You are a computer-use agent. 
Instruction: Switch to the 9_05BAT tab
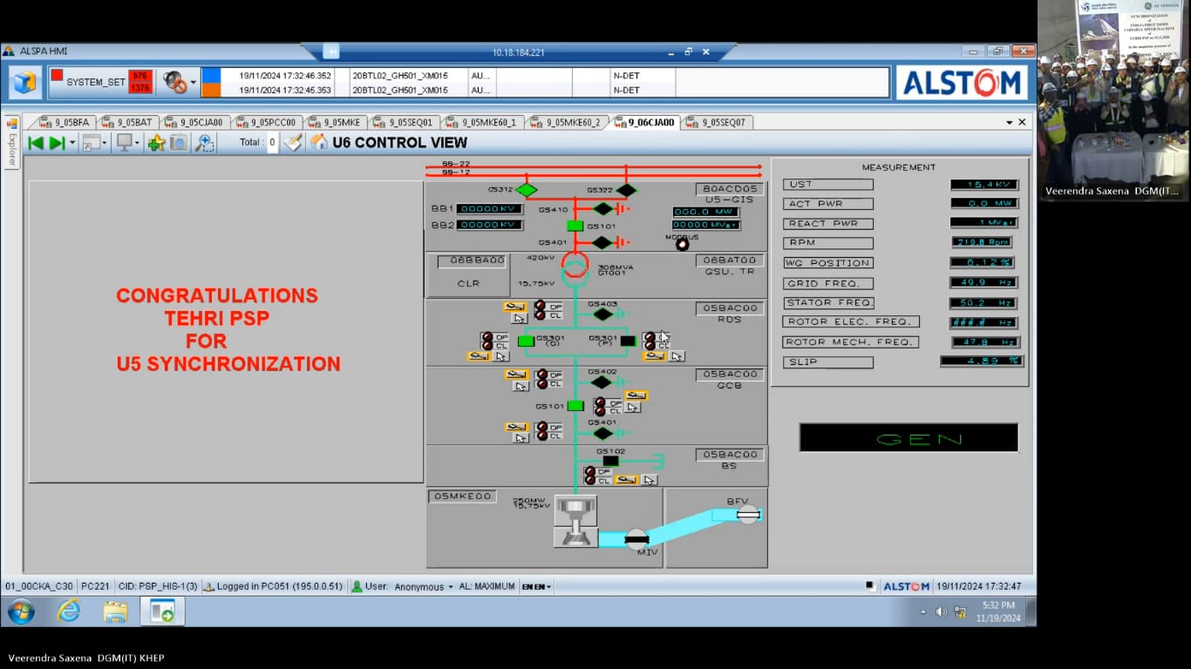pos(127,123)
